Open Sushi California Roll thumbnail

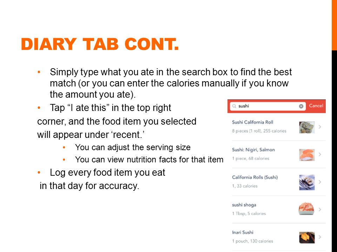coord(307,127)
